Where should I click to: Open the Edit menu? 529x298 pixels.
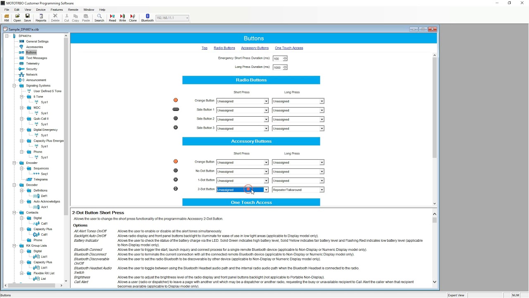(17, 10)
